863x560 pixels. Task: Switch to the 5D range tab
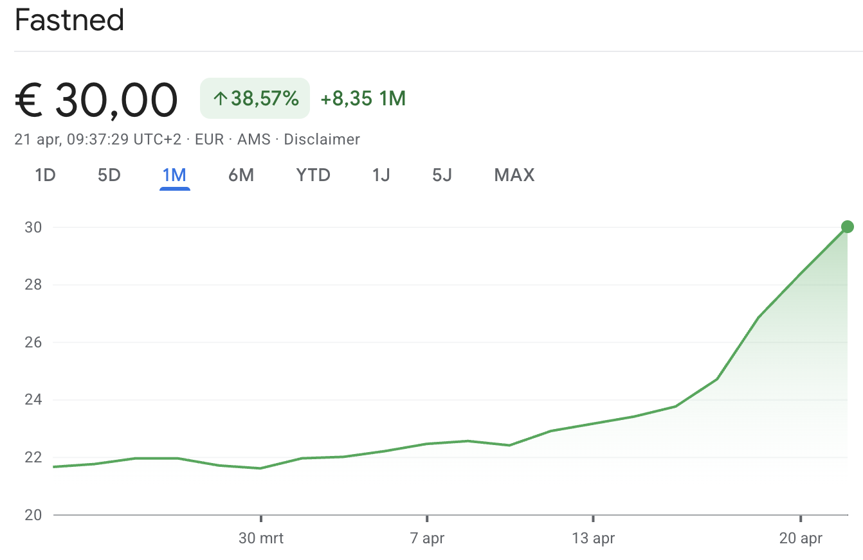109,175
